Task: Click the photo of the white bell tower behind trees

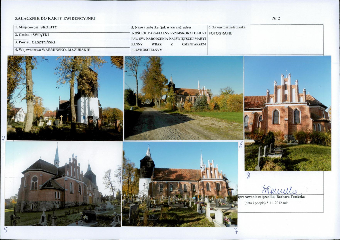Action: 65,98
